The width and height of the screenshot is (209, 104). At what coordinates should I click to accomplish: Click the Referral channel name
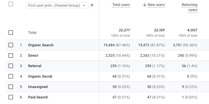click(x=35, y=66)
